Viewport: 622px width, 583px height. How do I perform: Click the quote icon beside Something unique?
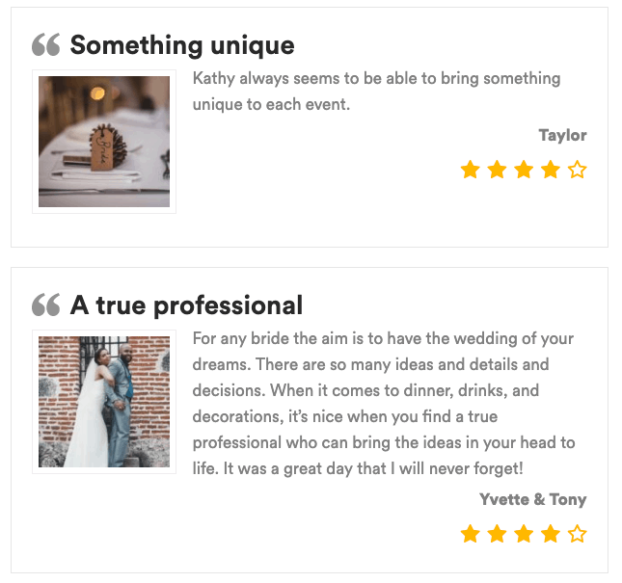pyautogui.click(x=45, y=45)
